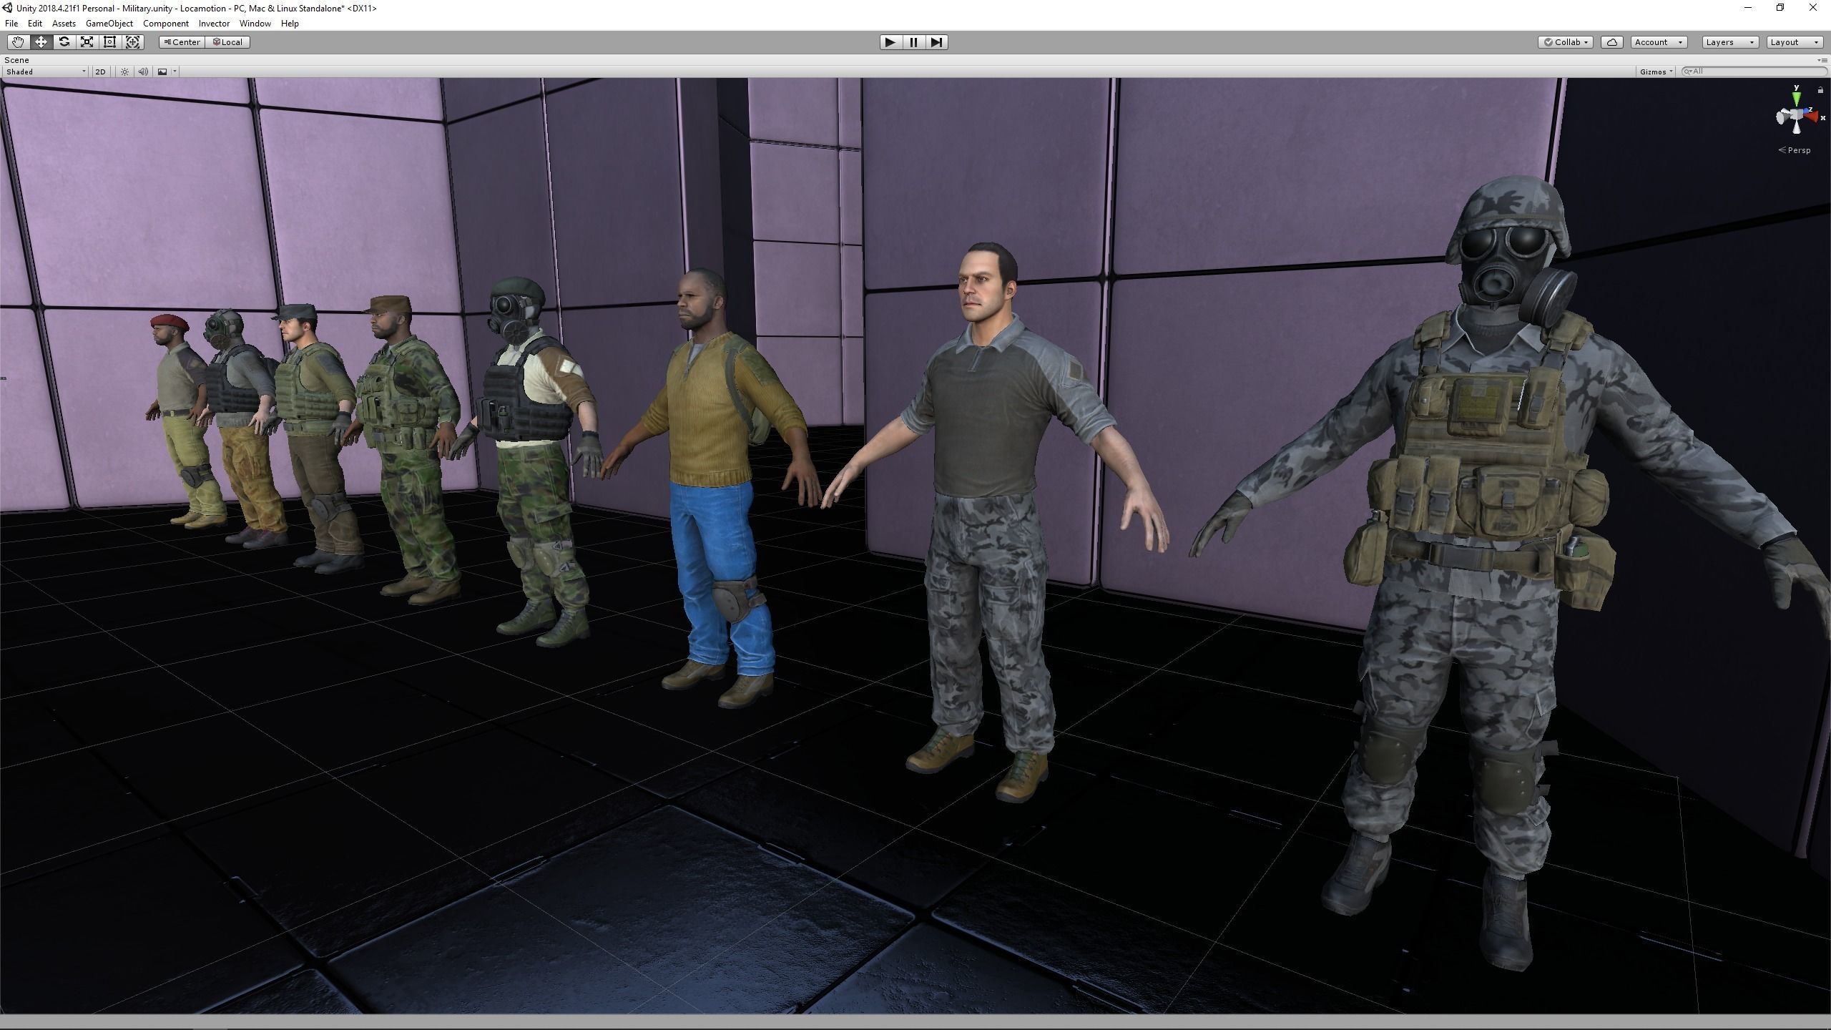Open the Window menu
Image resolution: width=1831 pixels, height=1030 pixels.
tap(255, 24)
